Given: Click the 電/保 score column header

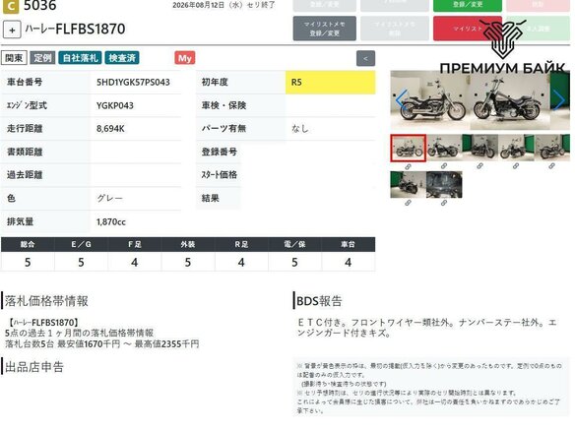Looking at the screenshot, I should tap(294, 244).
